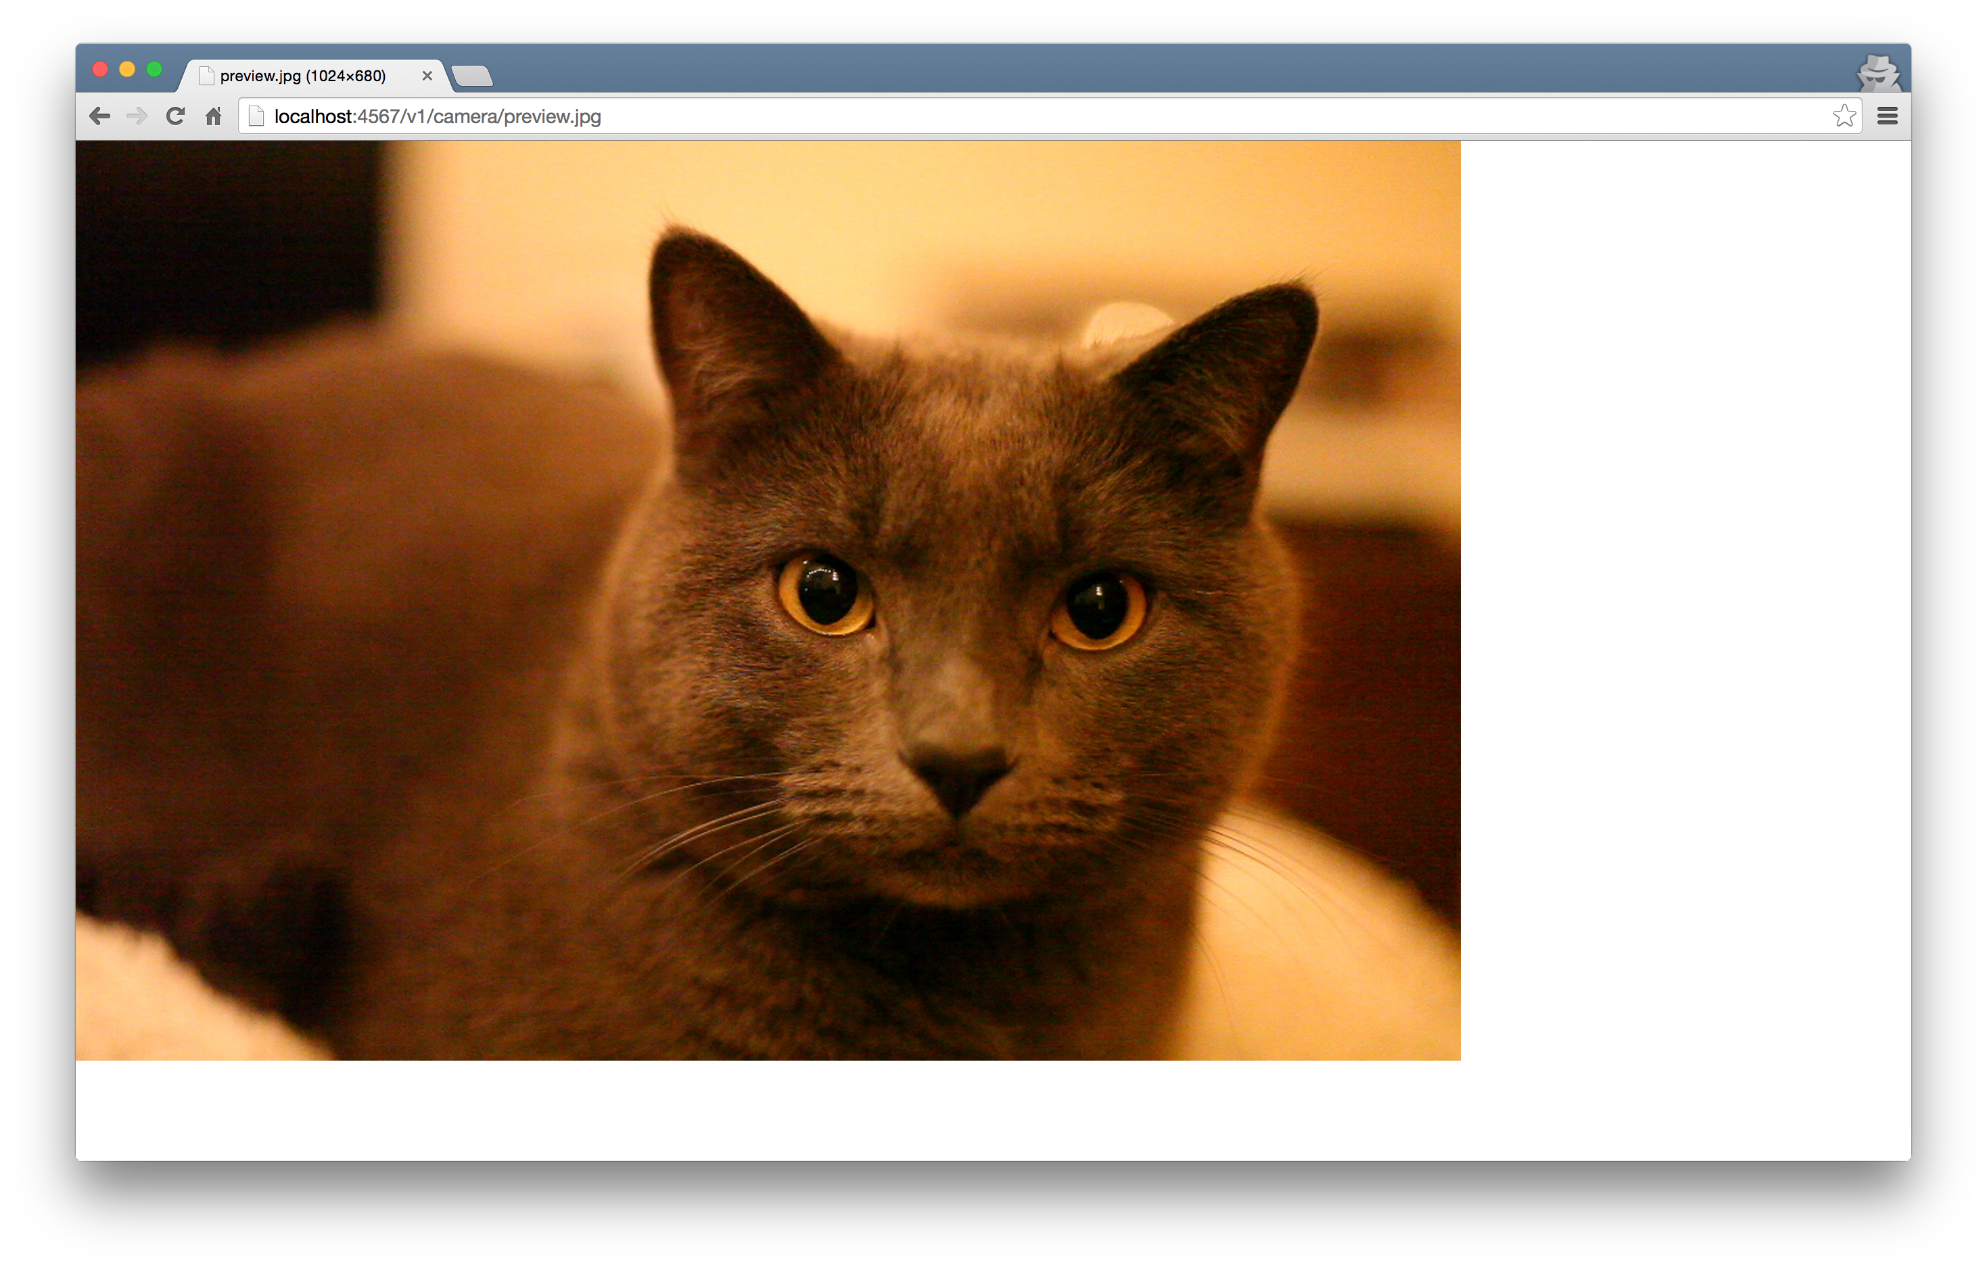Screen dimensions: 1987x1269
Task: Close the browser window with red button
Action: (x=101, y=69)
